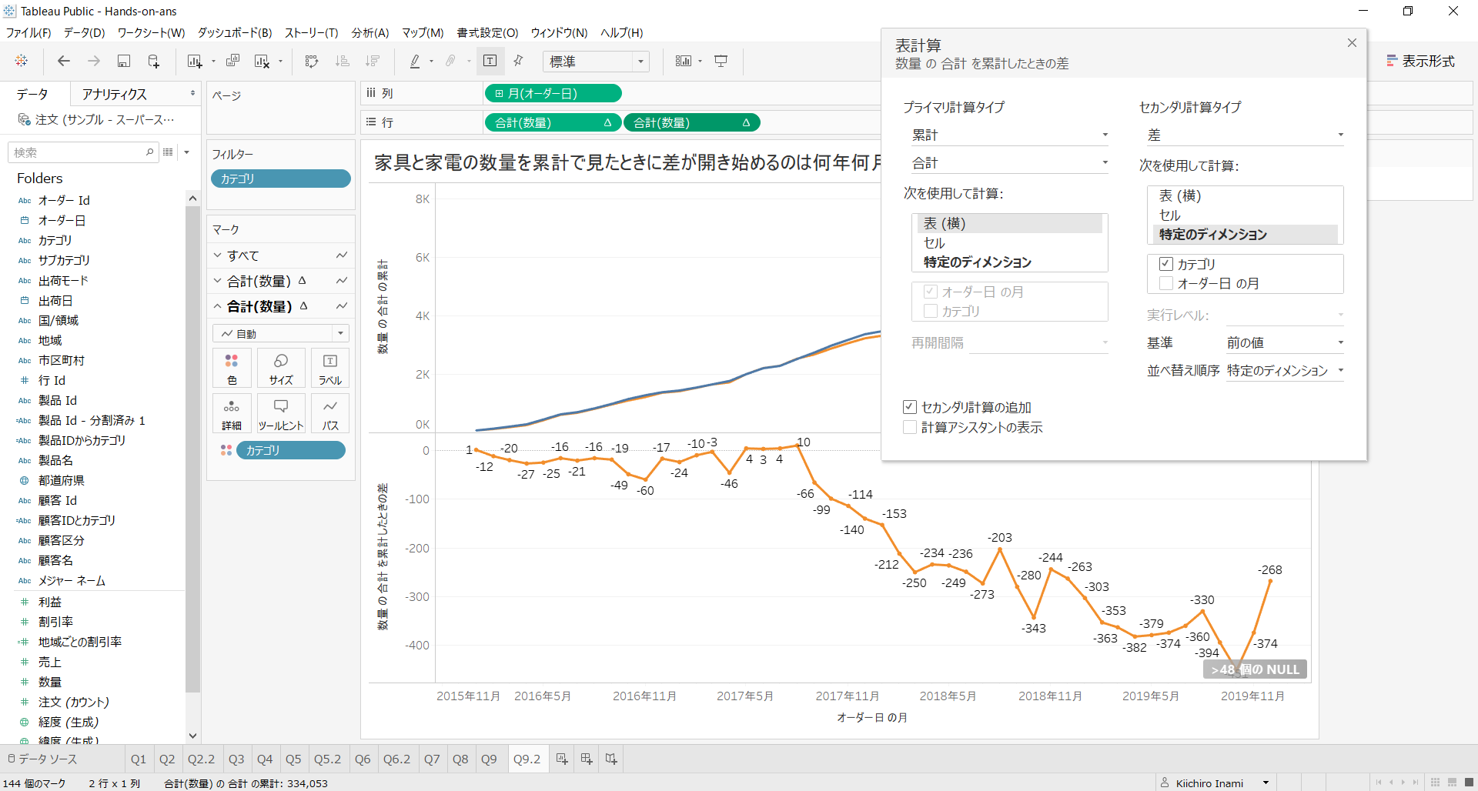
Task: Click the redo forward arrow in toolbar
Action: [94, 61]
